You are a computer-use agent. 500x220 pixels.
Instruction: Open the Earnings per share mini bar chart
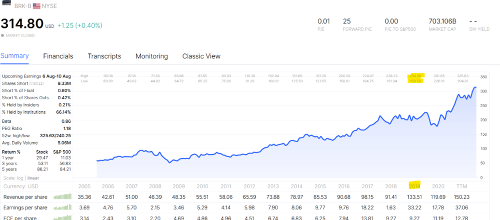pyautogui.click(x=62, y=208)
